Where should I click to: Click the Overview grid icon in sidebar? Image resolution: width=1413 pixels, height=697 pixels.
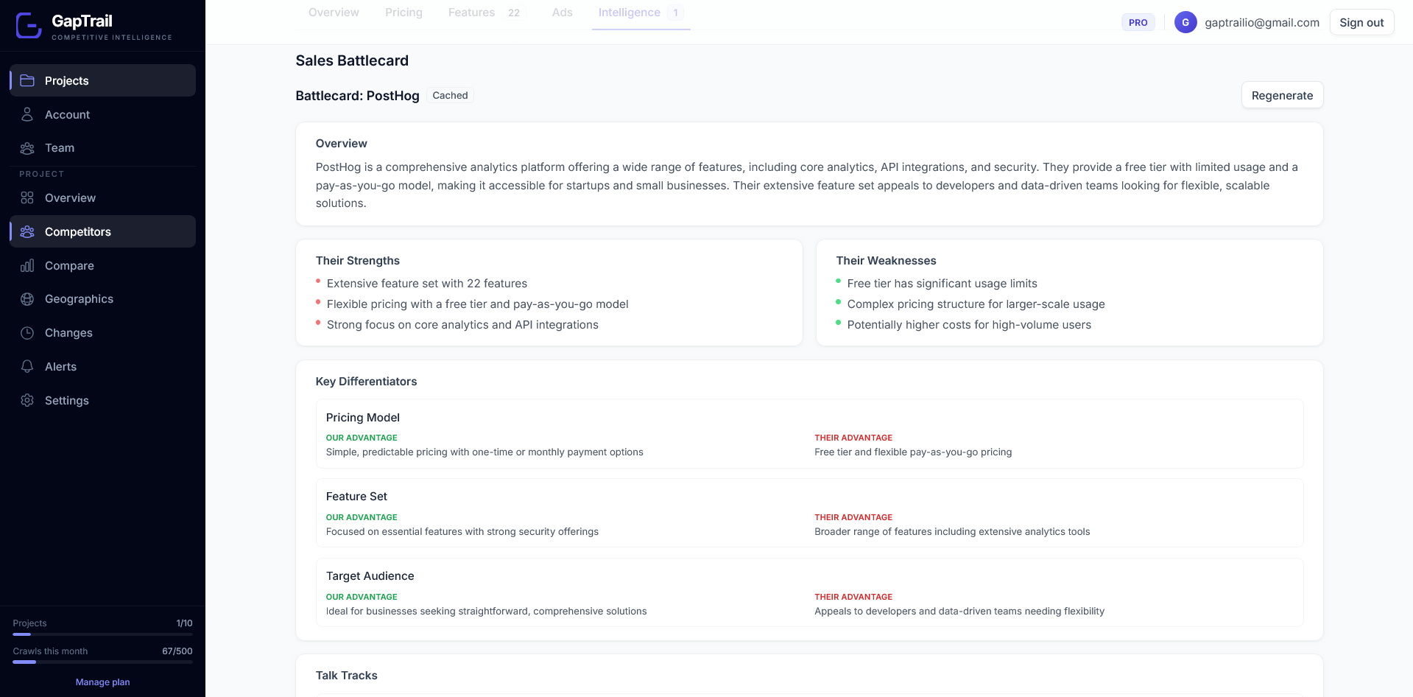click(x=27, y=197)
